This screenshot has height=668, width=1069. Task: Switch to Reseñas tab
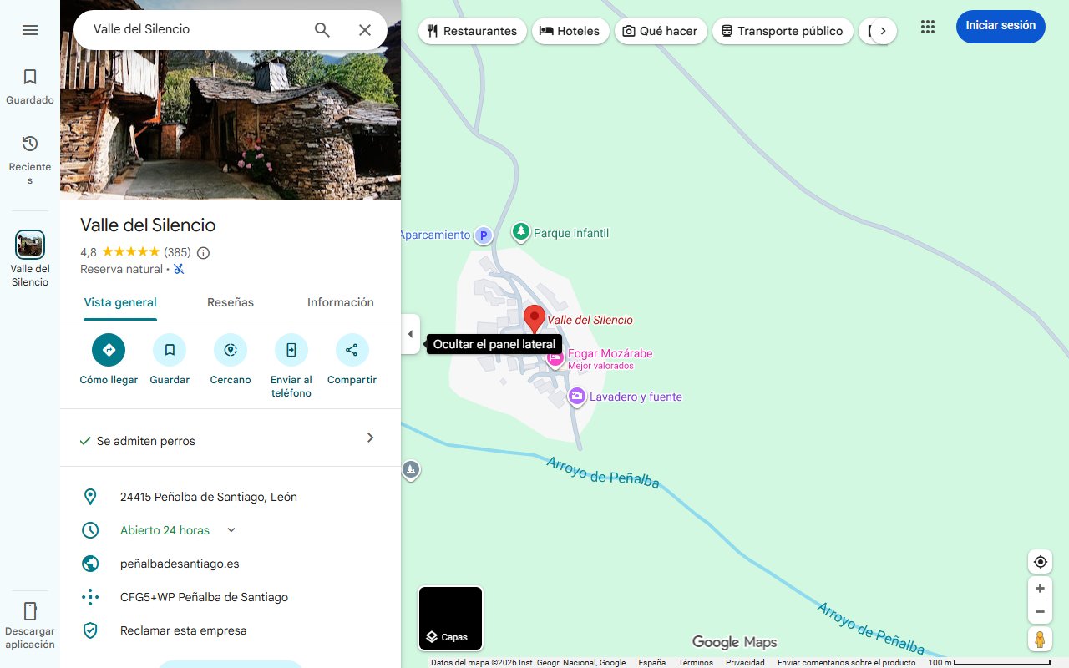pyautogui.click(x=231, y=302)
